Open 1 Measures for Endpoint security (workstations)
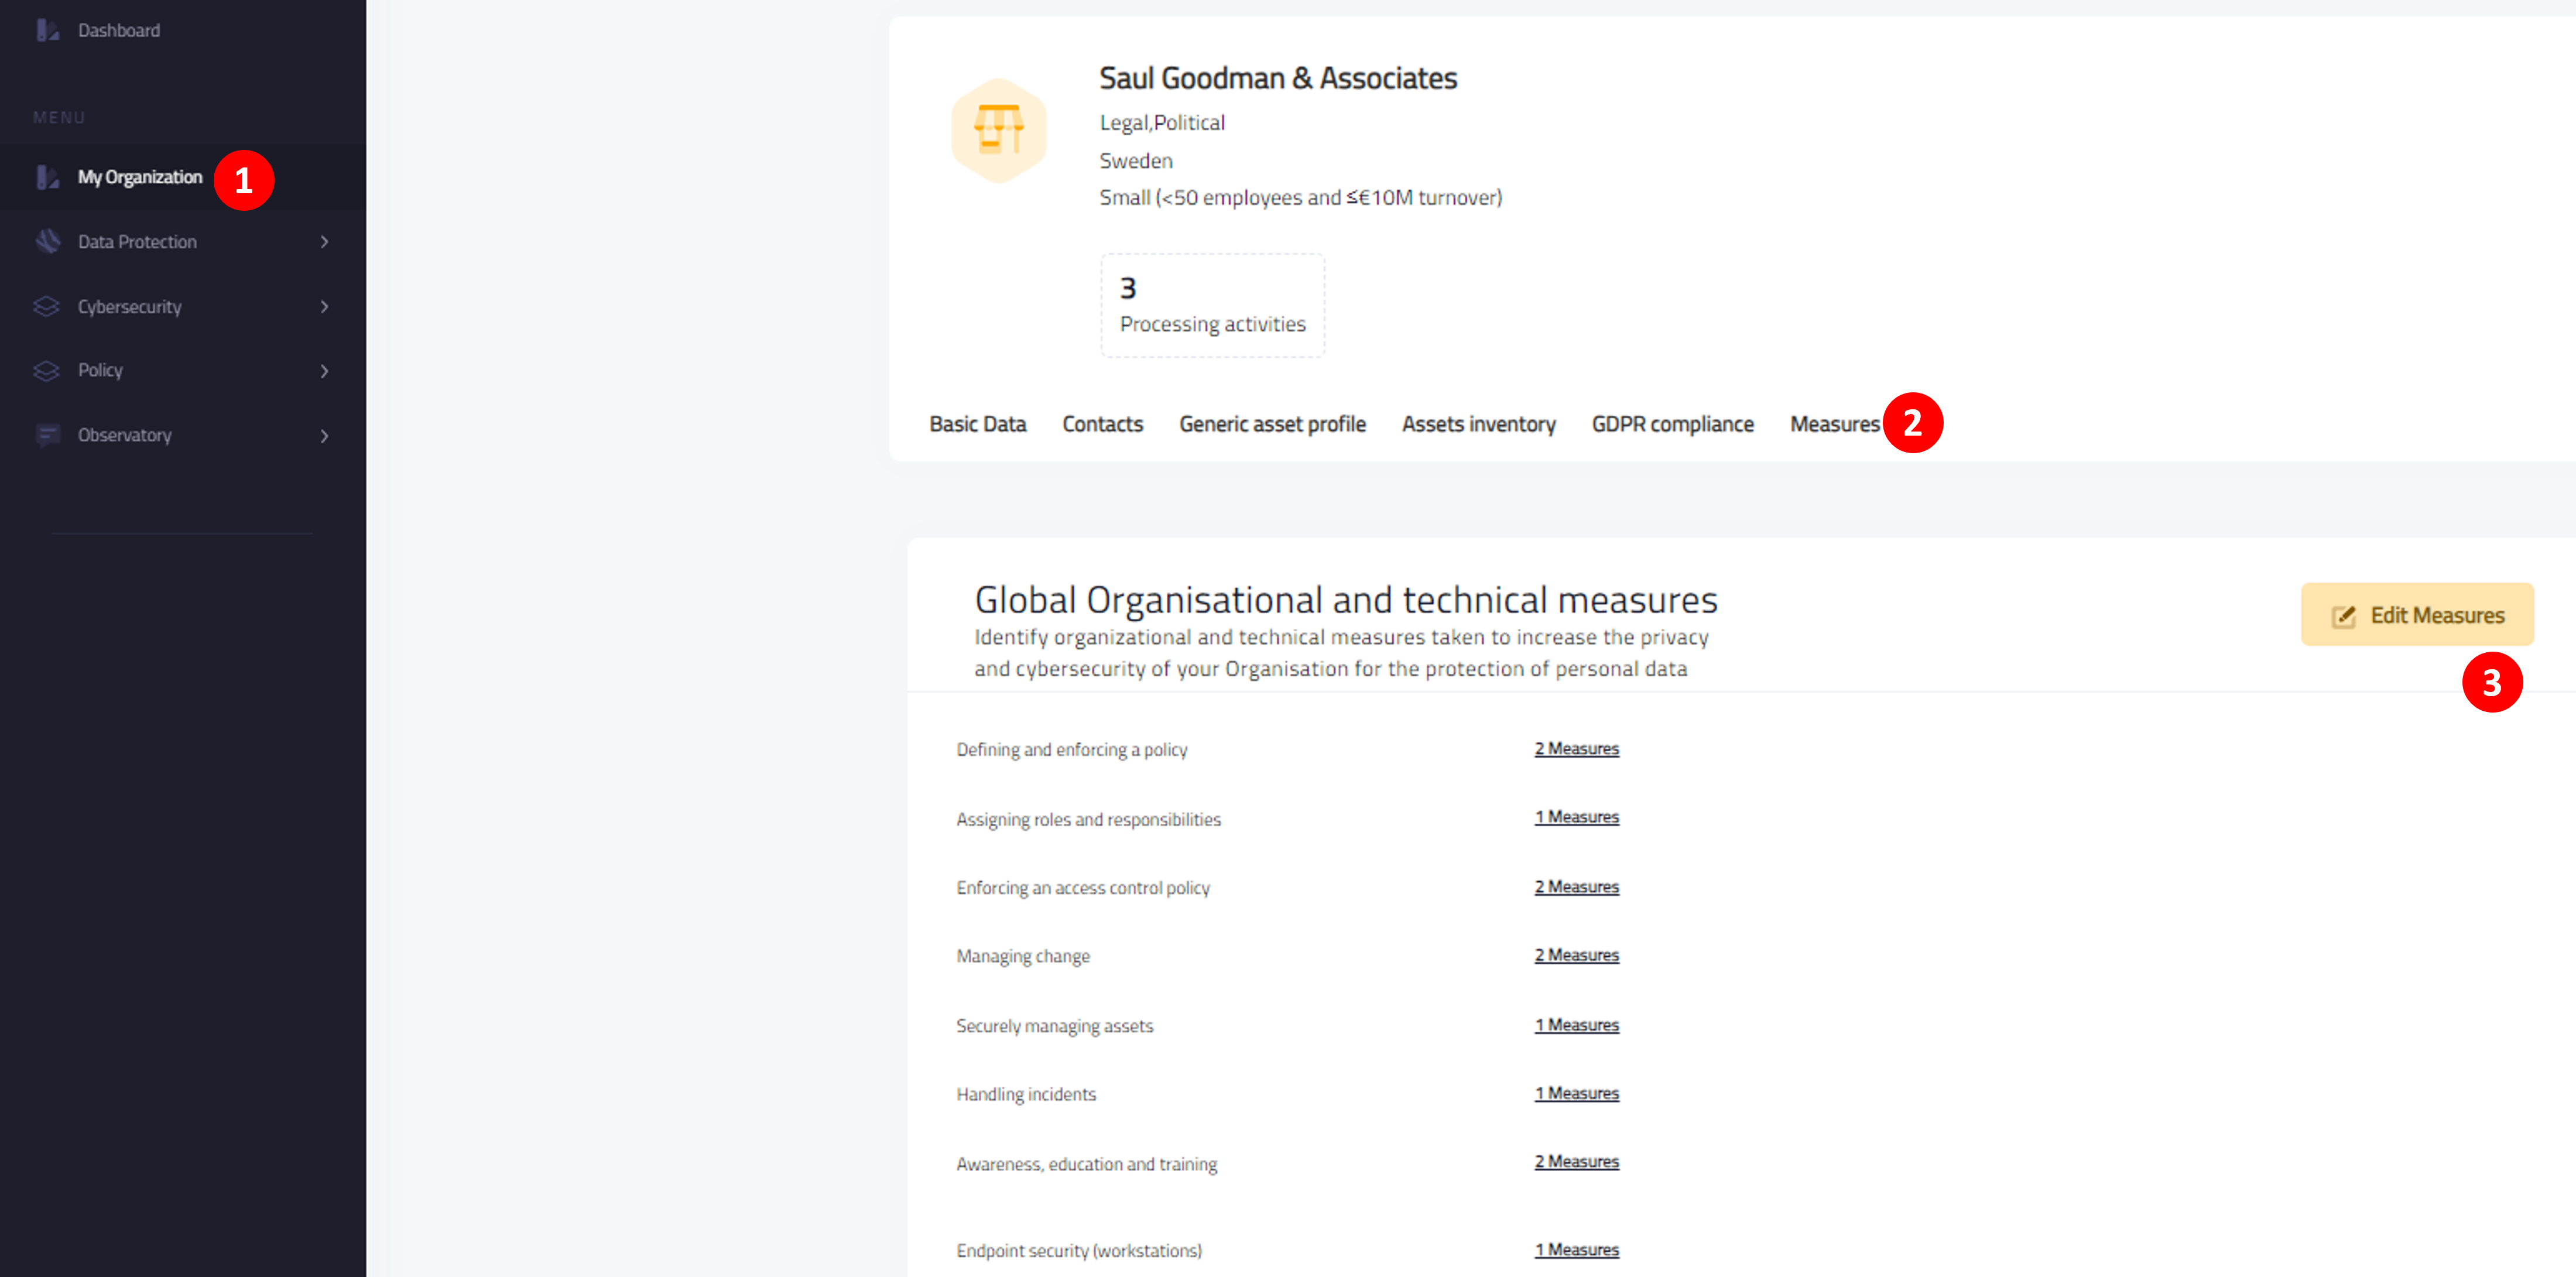Viewport: 2576px width, 1277px height. click(1577, 1250)
